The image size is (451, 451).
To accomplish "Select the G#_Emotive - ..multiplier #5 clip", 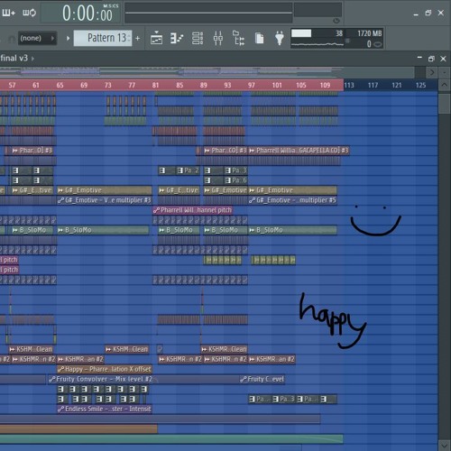I will coord(292,200).
